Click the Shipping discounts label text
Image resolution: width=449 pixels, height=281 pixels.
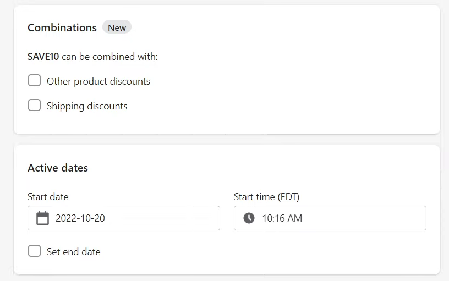[x=87, y=106]
